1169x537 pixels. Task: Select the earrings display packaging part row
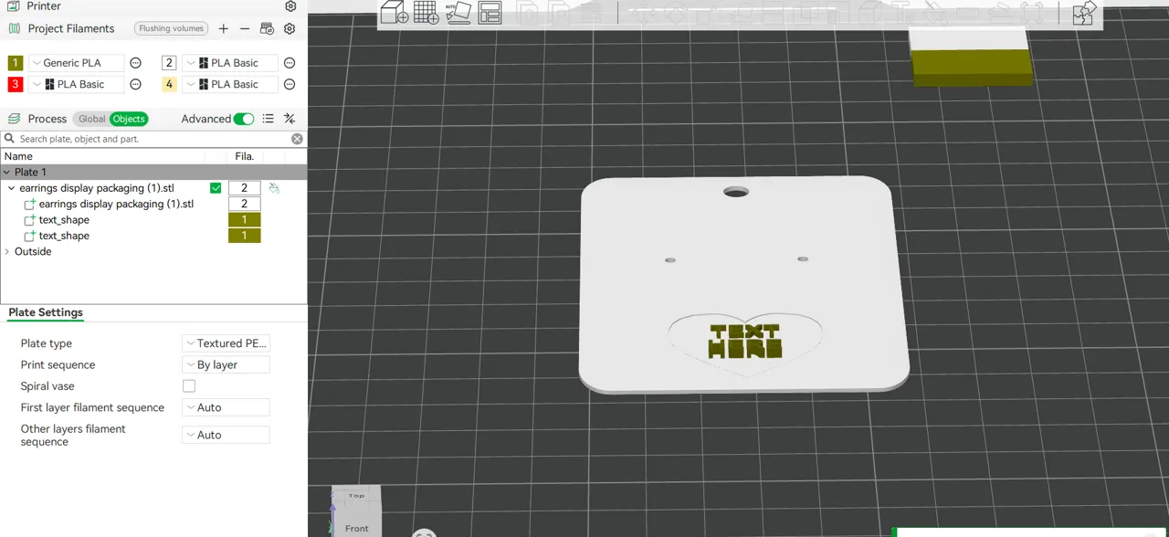tap(116, 205)
